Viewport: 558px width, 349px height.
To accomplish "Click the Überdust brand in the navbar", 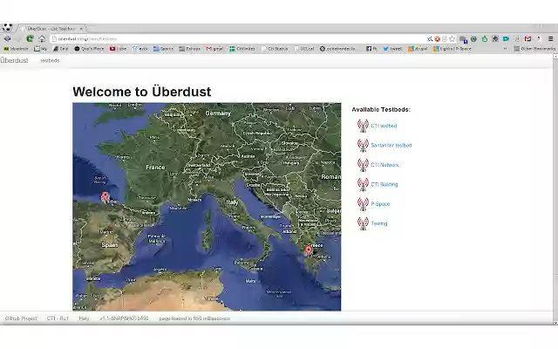I will (14, 60).
